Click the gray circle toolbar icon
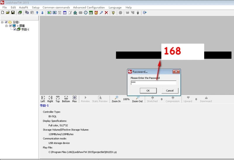The width and height of the screenshot is (234, 160). (121, 13)
